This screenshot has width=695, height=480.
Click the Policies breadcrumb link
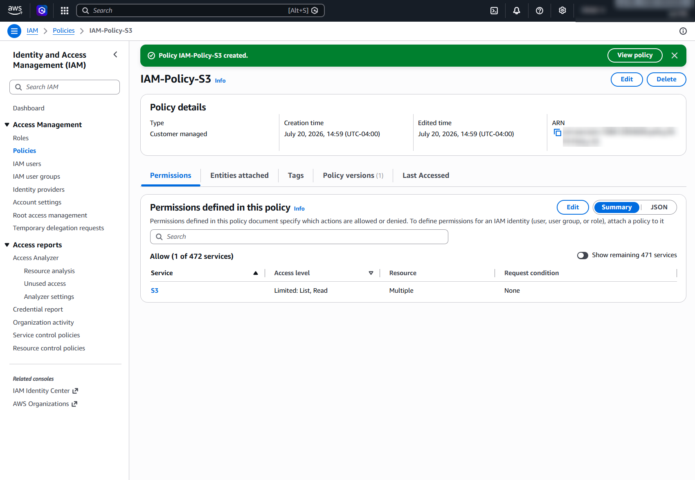[x=64, y=31]
